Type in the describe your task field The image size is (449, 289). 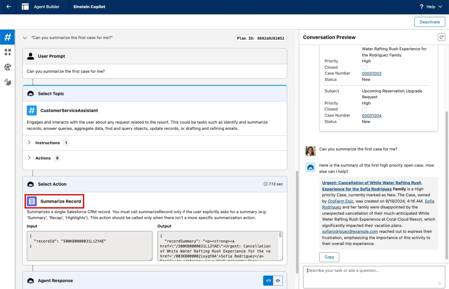click(371, 277)
